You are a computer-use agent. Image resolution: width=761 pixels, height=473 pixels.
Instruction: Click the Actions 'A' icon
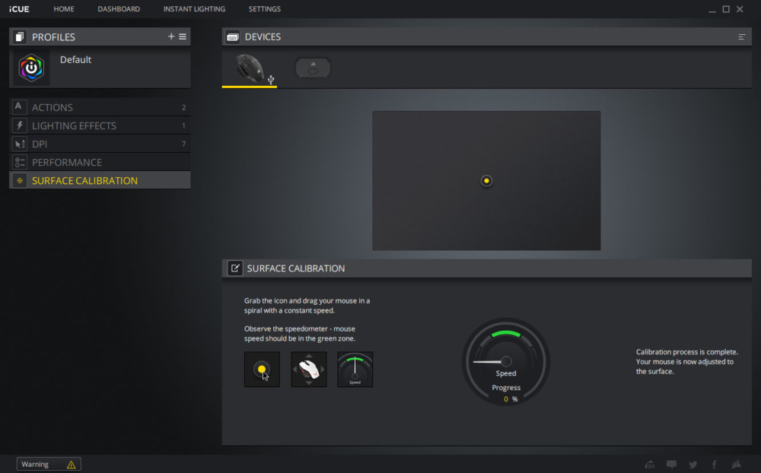[x=18, y=106]
